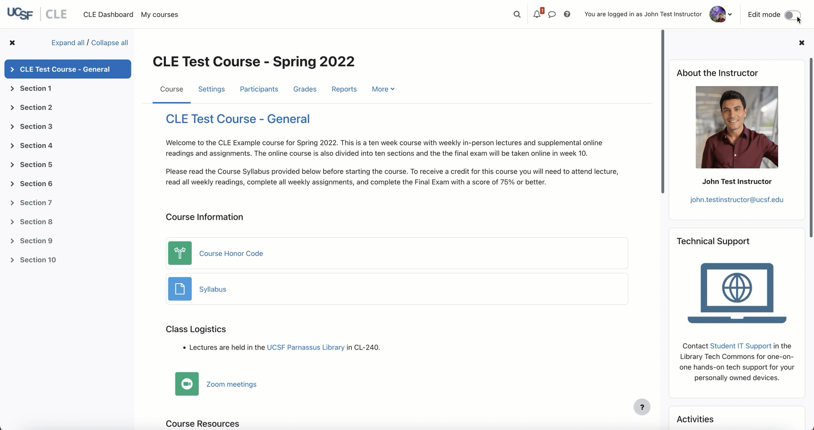Click the Class Logistics heading

coord(196,329)
